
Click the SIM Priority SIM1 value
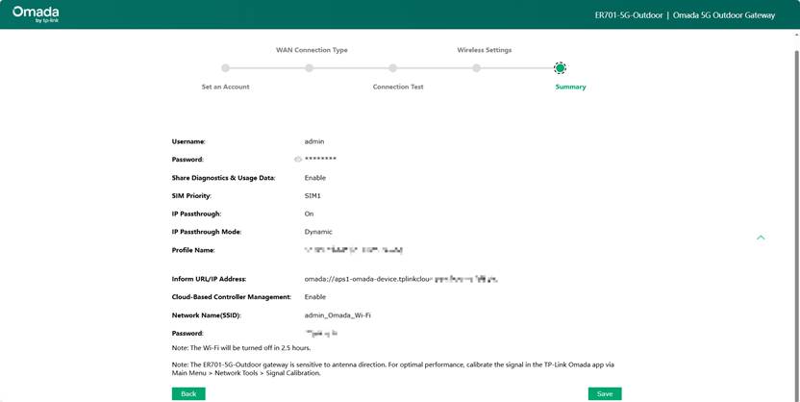tap(313, 196)
